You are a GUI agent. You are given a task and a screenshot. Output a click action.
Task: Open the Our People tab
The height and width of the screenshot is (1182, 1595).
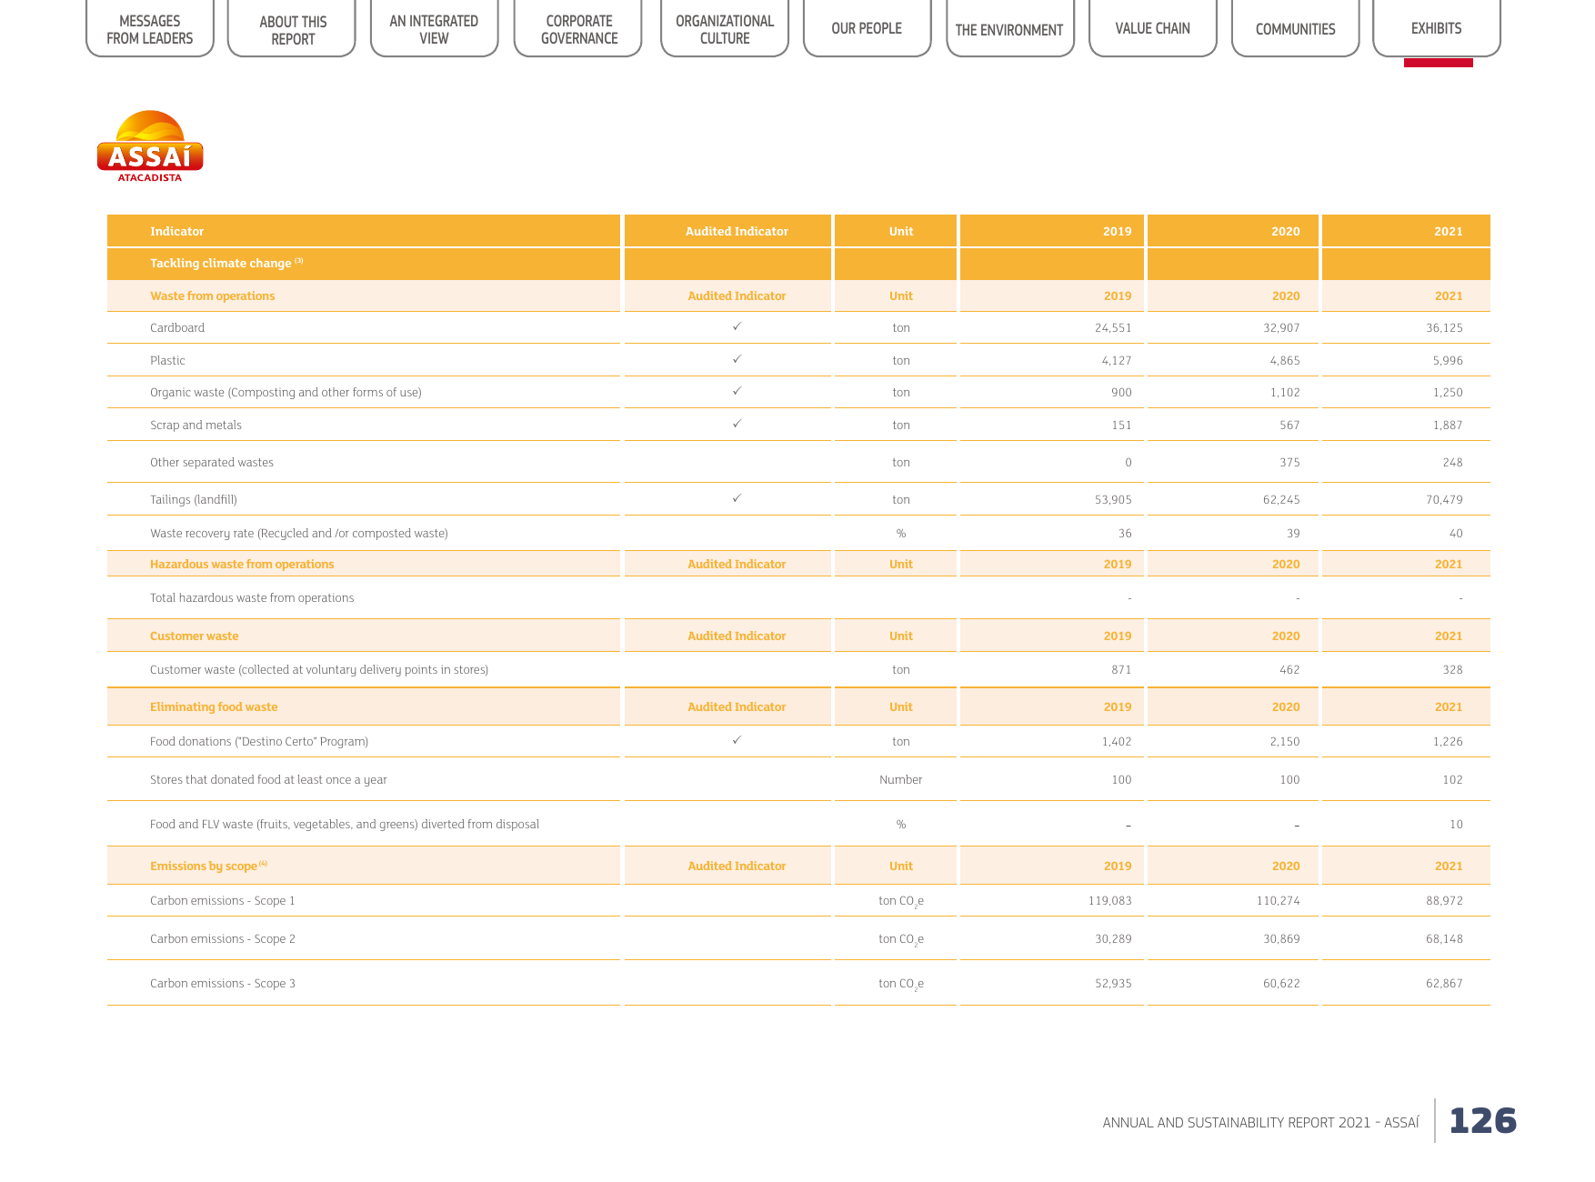pyautogui.click(x=867, y=28)
